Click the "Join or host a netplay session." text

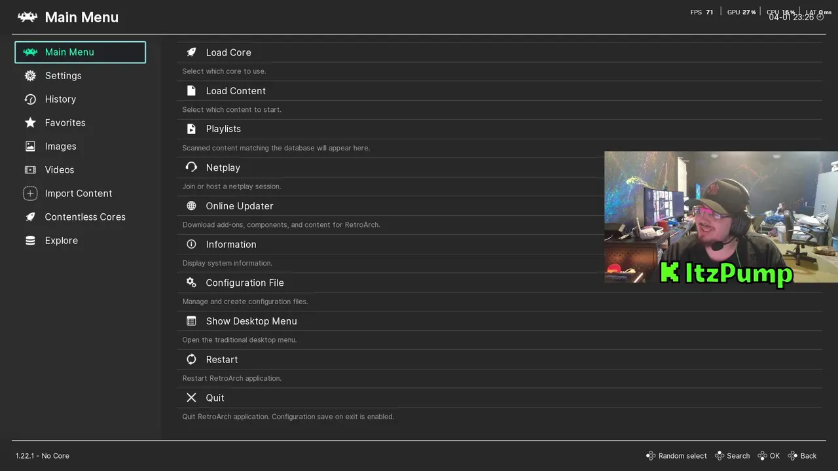tap(232, 186)
